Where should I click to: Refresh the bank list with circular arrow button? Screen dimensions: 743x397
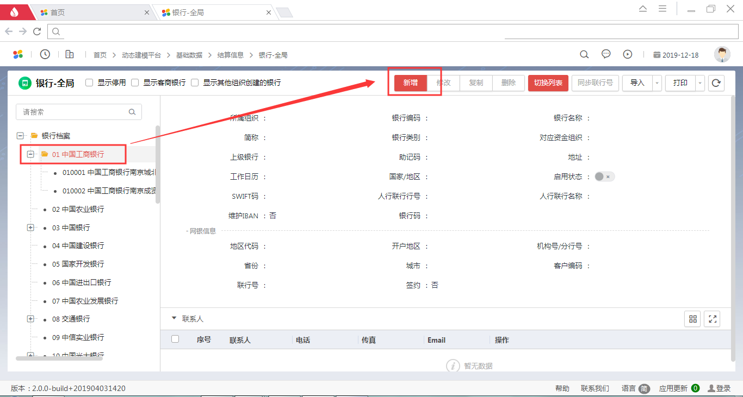click(x=716, y=83)
